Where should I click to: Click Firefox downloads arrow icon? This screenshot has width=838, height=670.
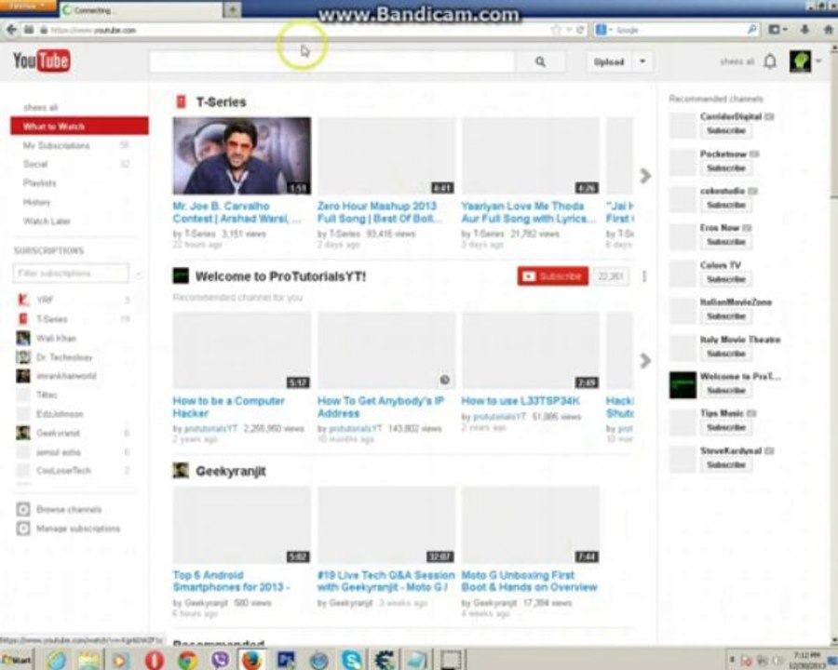click(804, 30)
